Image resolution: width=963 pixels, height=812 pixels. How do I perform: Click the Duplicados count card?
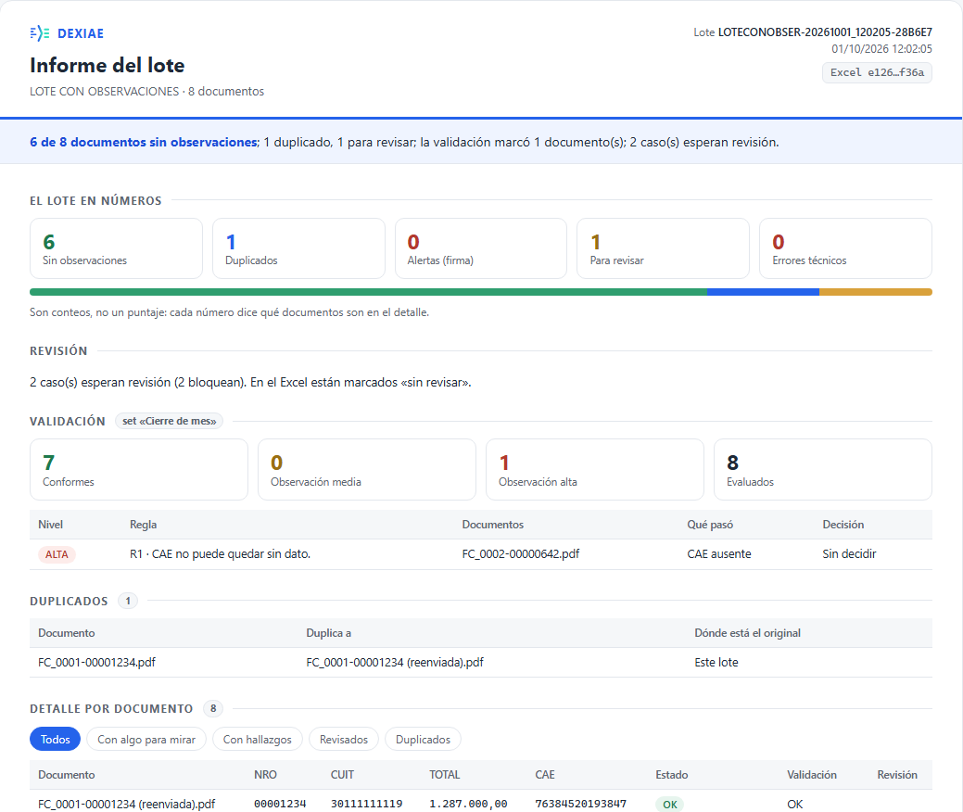click(298, 248)
